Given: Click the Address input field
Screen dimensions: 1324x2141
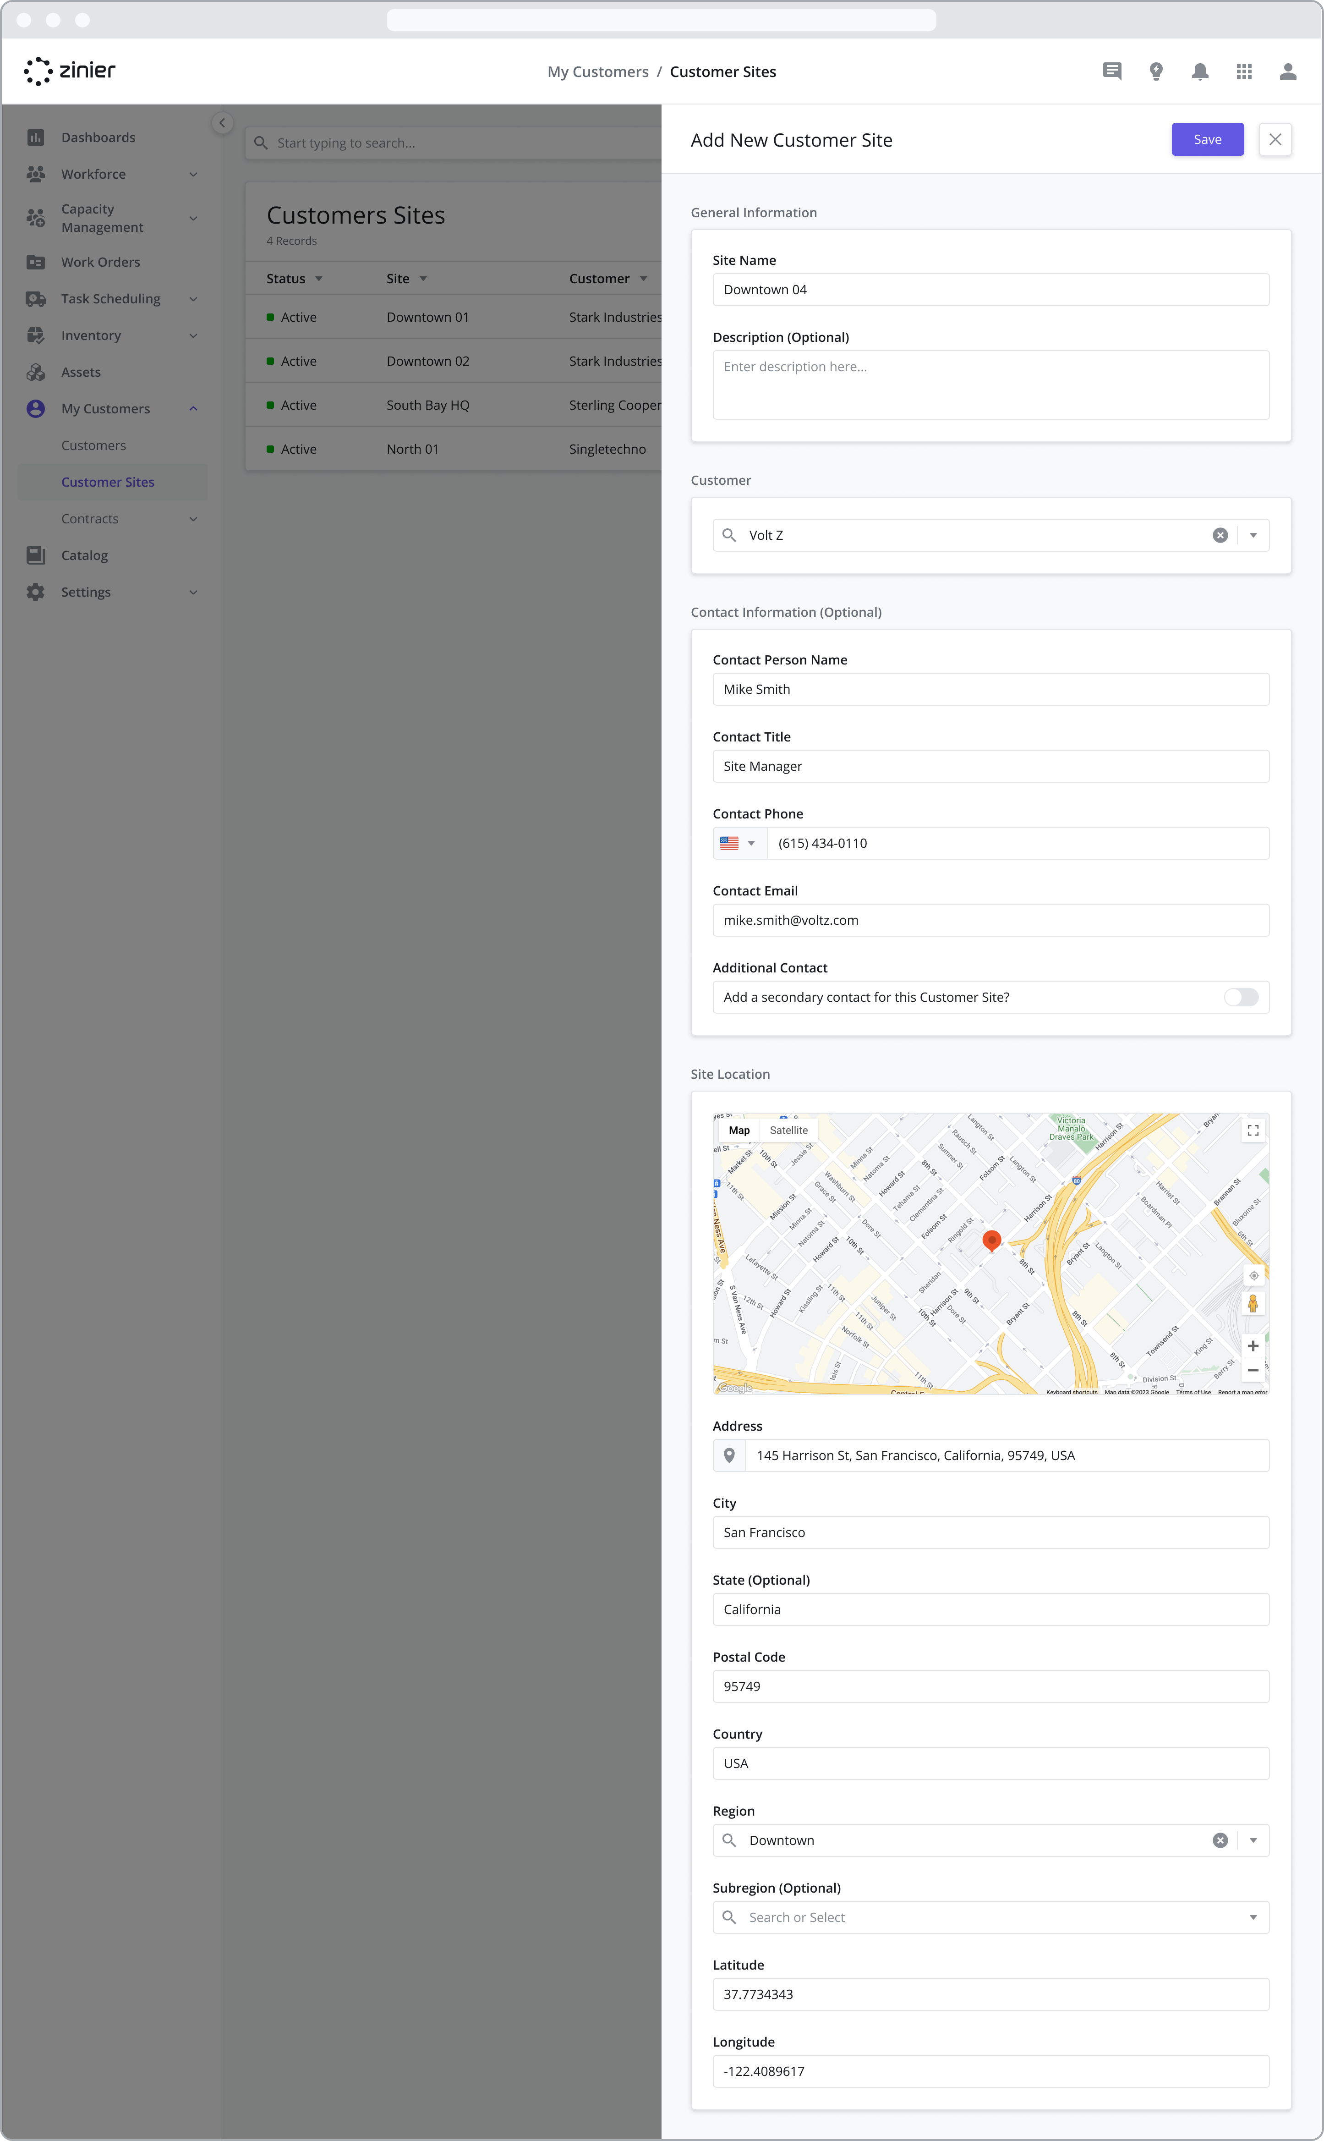Looking at the screenshot, I should (1007, 1455).
